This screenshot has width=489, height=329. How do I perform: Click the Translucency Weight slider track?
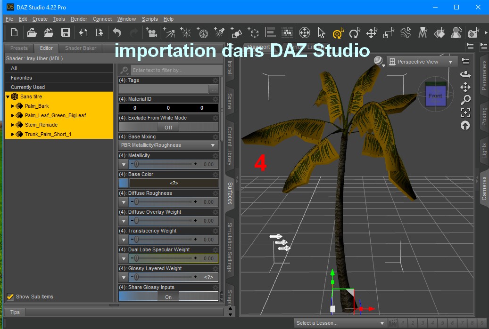click(x=164, y=240)
